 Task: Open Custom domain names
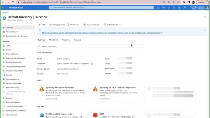pos(14,107)
